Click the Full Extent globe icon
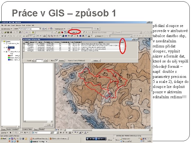The image size is (191, 143). coord(63,36)
